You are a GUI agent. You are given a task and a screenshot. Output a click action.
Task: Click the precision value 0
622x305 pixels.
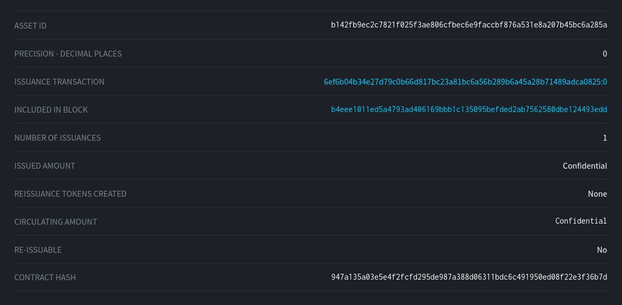[605, 54]
